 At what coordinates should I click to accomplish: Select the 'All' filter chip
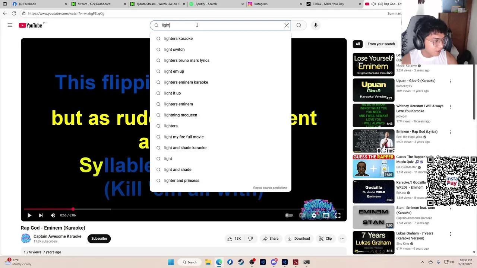click(x=358, y=44)
